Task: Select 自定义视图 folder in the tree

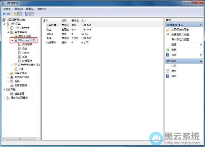Action: click(x=24, y=36)
